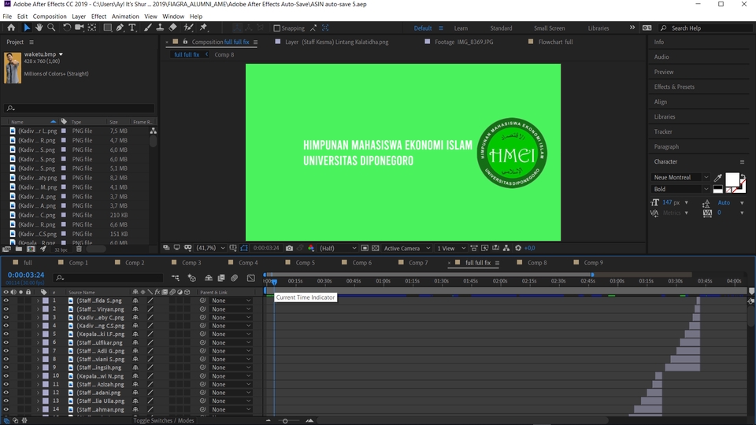Open the 1 View layout dropdown
756x425 pixels.
(x=451, y=248)
